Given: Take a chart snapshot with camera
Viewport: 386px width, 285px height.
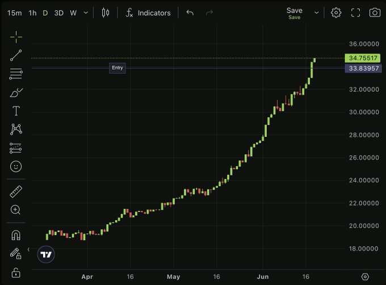Looking at the screenshot, I should point(375,12).
